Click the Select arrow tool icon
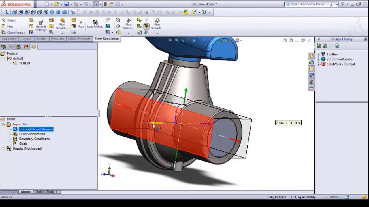 (95, 4)
